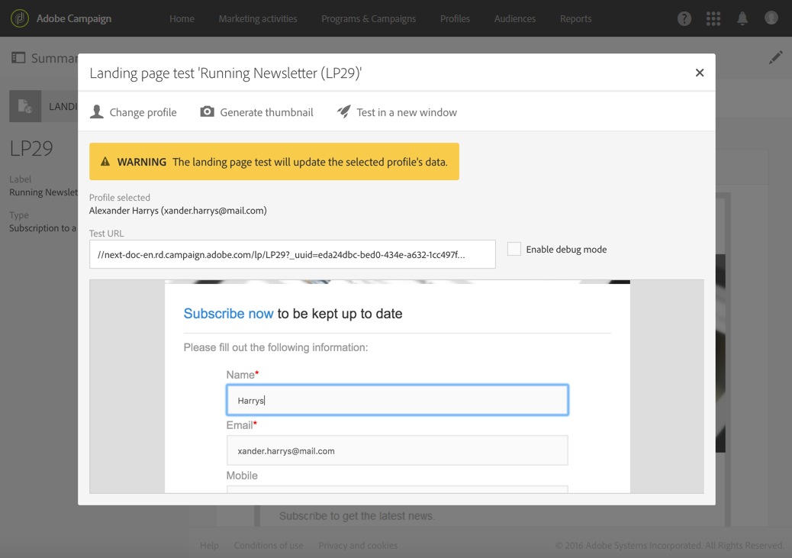This screenshot has height=558, width=792.
Task: Focus the Name input field
Action: coord(397,400)
